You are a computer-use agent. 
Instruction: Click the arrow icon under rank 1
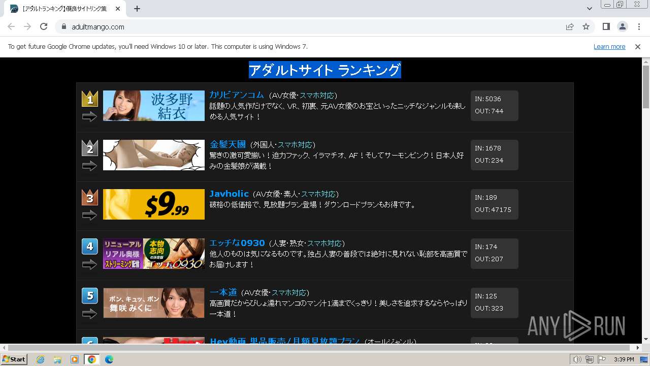point(89,117)
